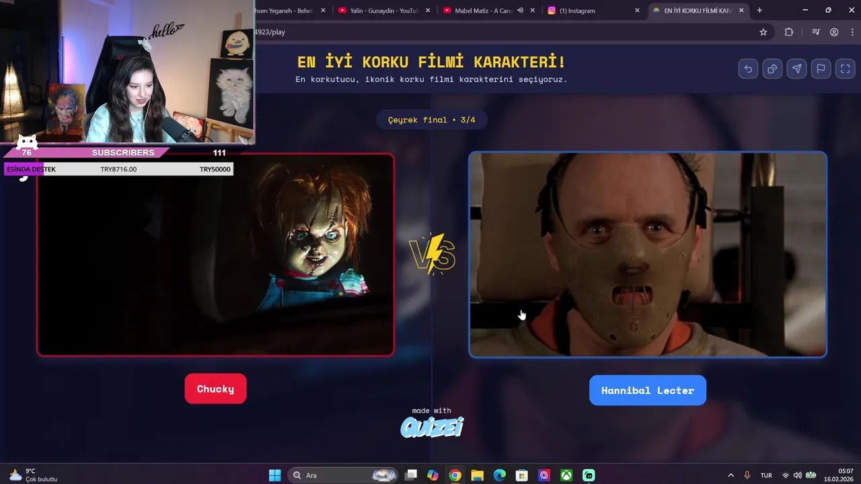Open the purple app icon beside Microsoft Store

click(x=544, y=475)
